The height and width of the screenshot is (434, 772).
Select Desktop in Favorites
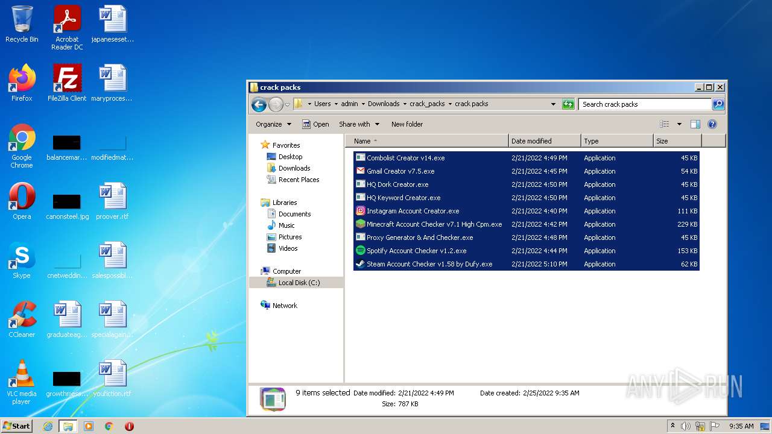290,157
